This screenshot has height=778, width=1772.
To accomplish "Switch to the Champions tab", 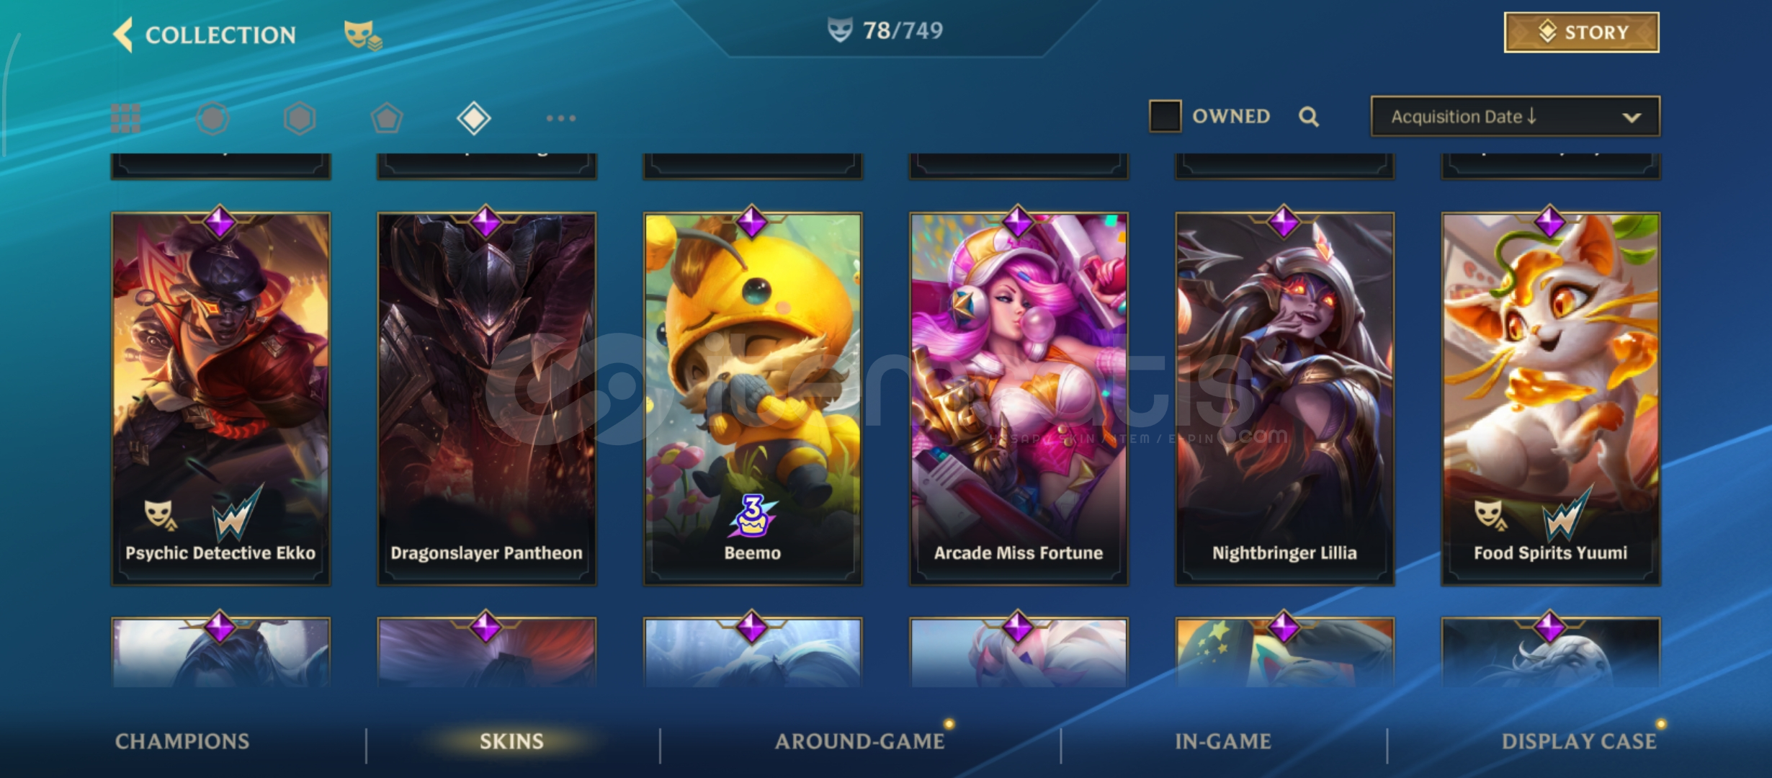I will (182, 741).
